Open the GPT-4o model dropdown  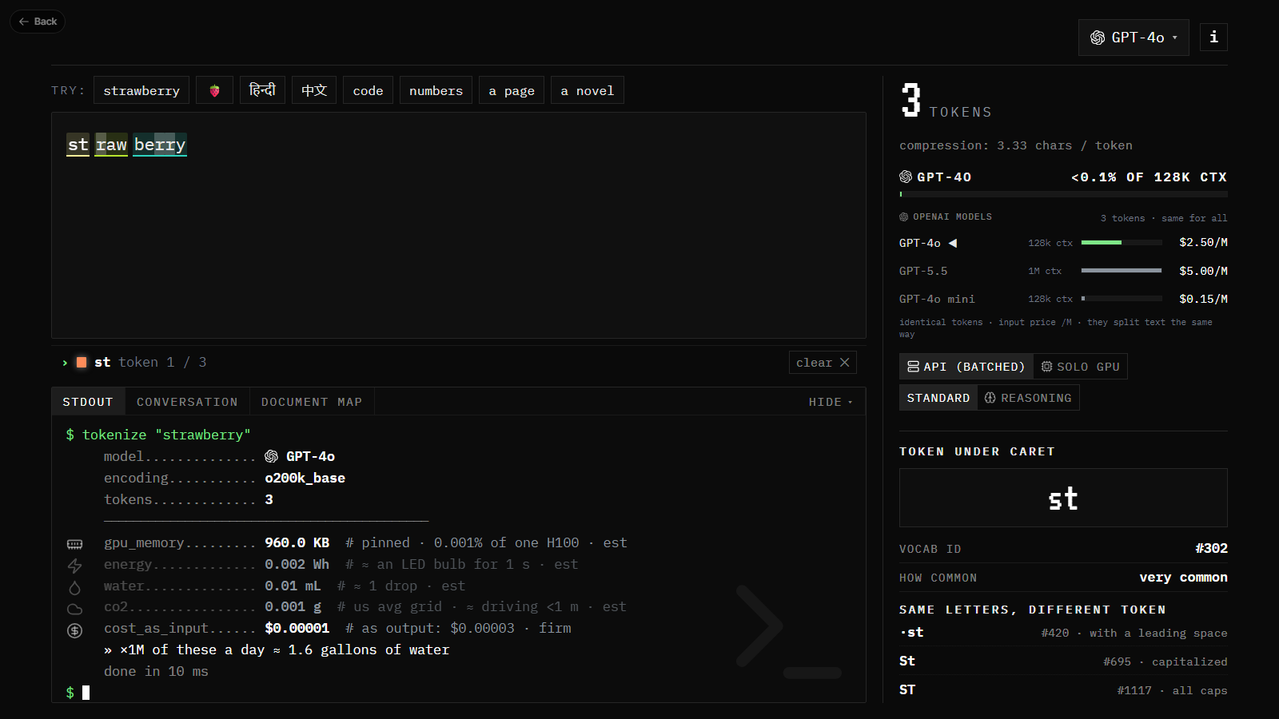click(x=1134, y=38)
